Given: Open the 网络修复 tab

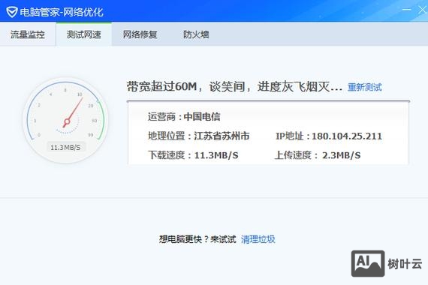Looking at the screenshot, I should click(140, 34).
